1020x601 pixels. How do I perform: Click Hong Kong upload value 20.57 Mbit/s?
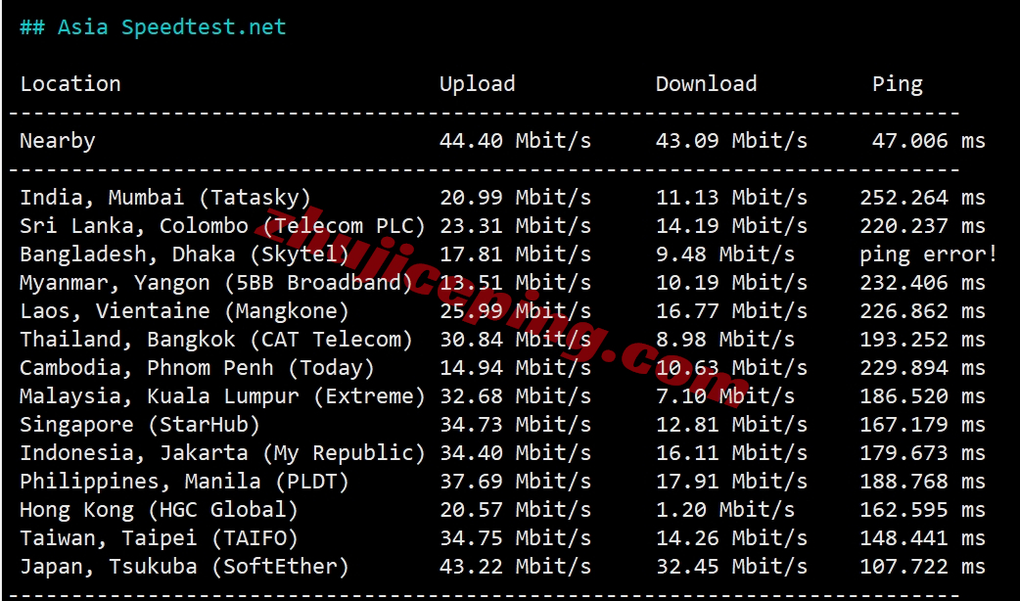[515, 509]
